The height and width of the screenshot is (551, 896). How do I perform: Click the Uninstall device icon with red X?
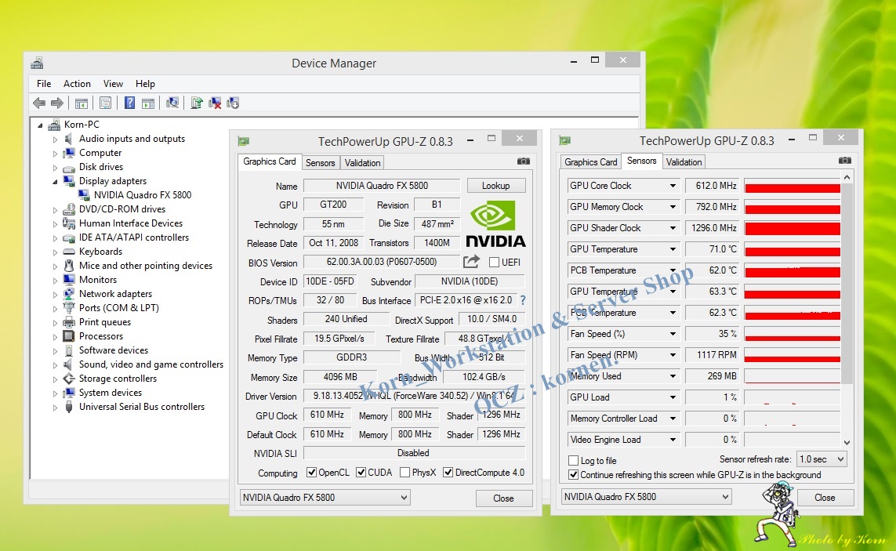click(215, 103)
